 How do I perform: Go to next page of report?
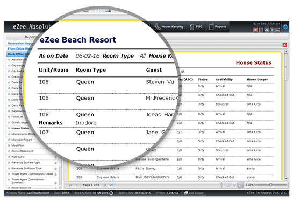click(x=105, y=185)
